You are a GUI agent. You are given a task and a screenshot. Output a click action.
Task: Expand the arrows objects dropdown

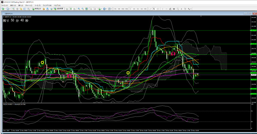pos(191,9)
